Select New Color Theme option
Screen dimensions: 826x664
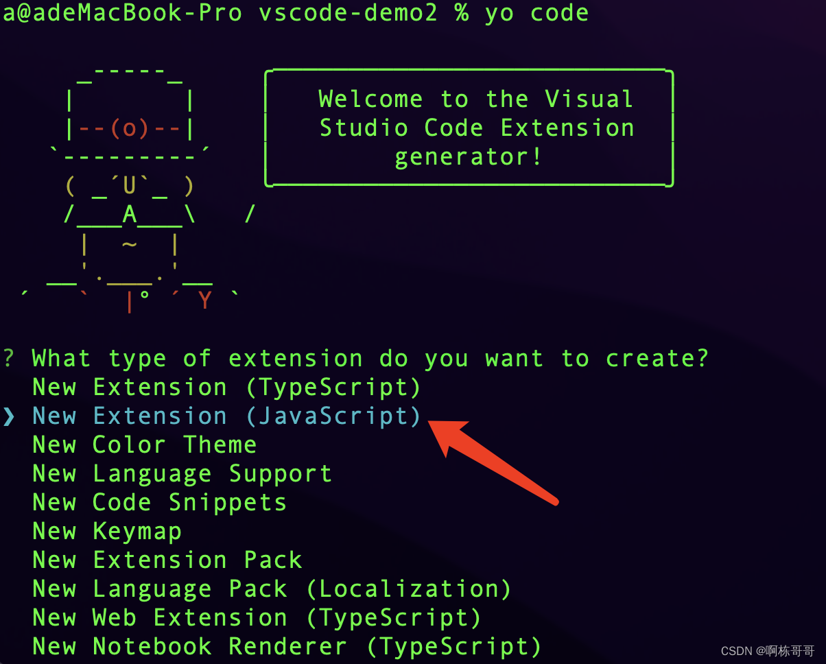click(x=144, y=445)
